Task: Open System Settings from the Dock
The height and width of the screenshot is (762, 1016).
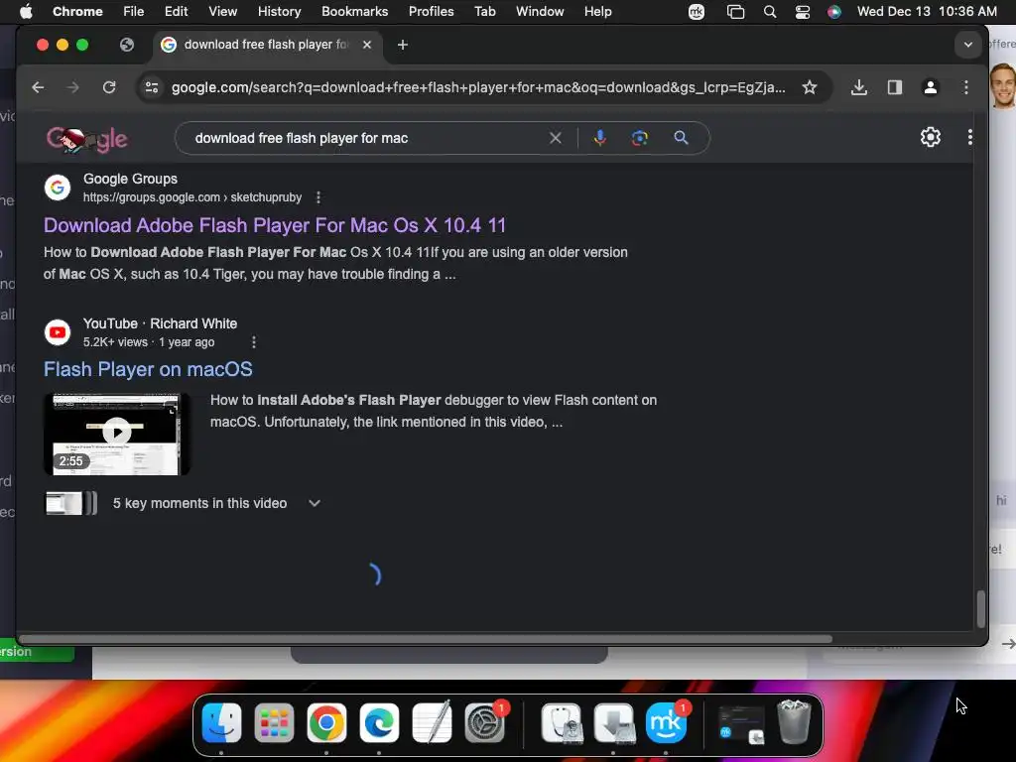Action: pyautogui.click(x=484, y=723)
